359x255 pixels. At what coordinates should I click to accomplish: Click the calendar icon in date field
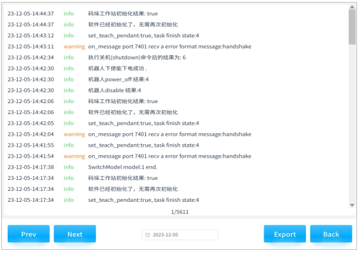point(148,234)
